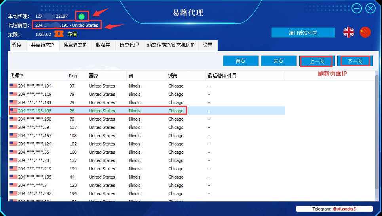The height and width of the screenshot is (216, 382).
Task: Close the 易路代理 window
Action: [371, 9]
